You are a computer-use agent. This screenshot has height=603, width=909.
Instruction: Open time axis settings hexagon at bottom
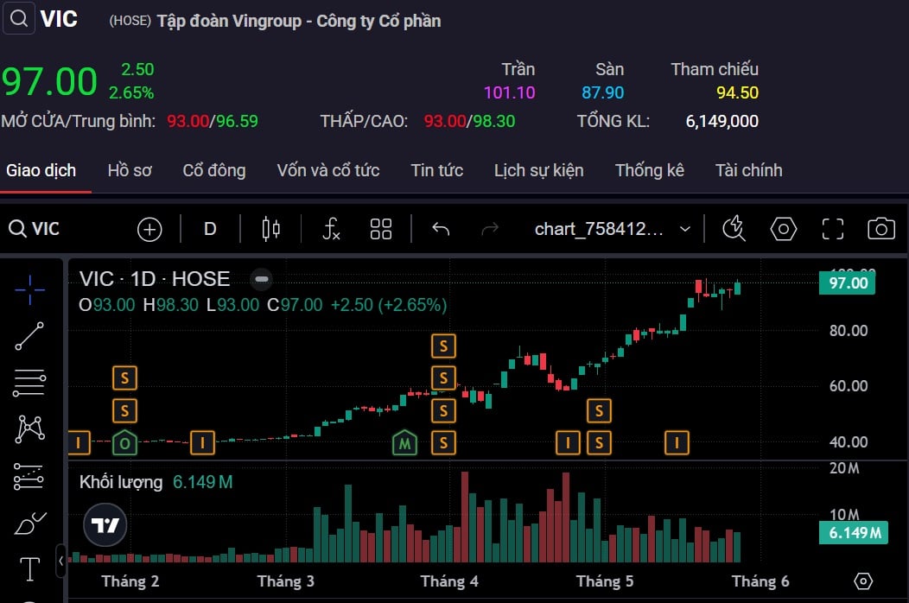tap(862, 581)
